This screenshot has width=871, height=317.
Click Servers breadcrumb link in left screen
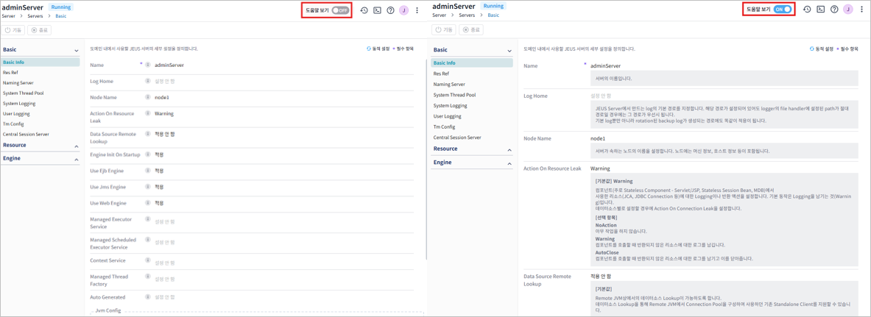[35, 15]
